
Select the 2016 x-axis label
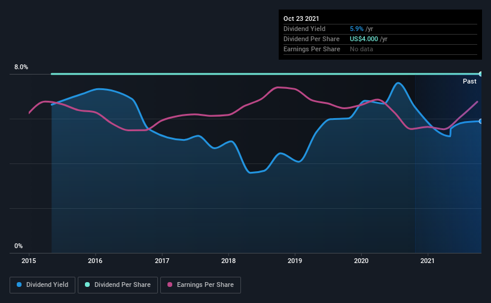[95, 261]
